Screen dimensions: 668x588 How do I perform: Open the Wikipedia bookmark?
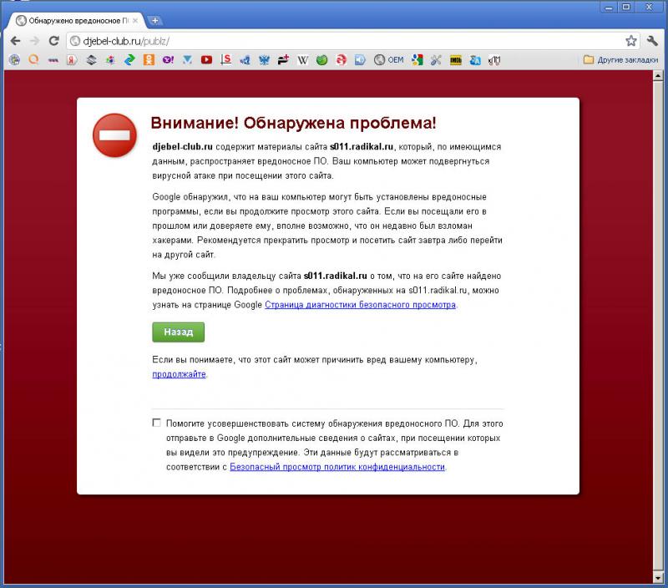[x=302, y=60]
